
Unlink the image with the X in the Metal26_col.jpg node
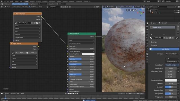39,23
